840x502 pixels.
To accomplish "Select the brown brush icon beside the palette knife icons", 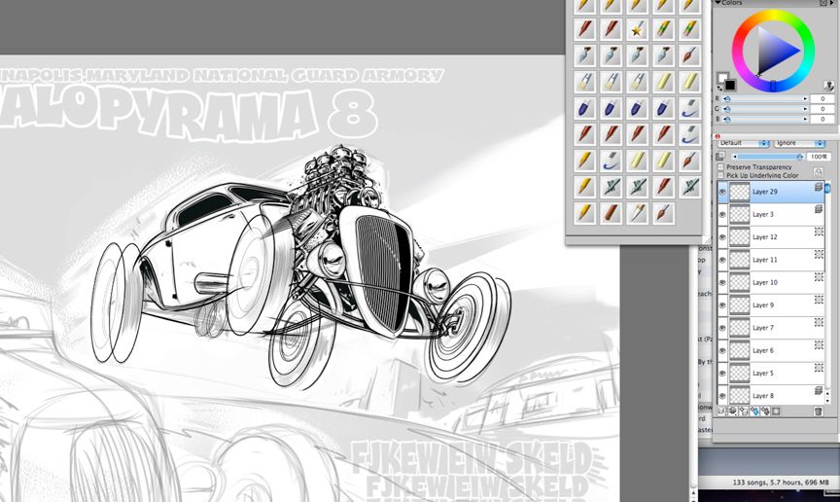I will [689, 55].
